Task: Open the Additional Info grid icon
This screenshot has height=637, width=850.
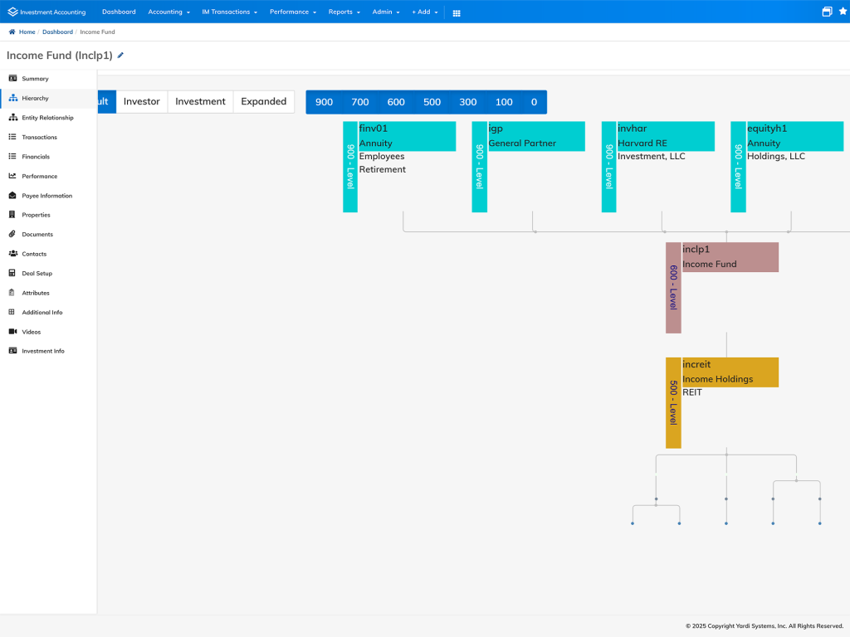Action: 12,312
